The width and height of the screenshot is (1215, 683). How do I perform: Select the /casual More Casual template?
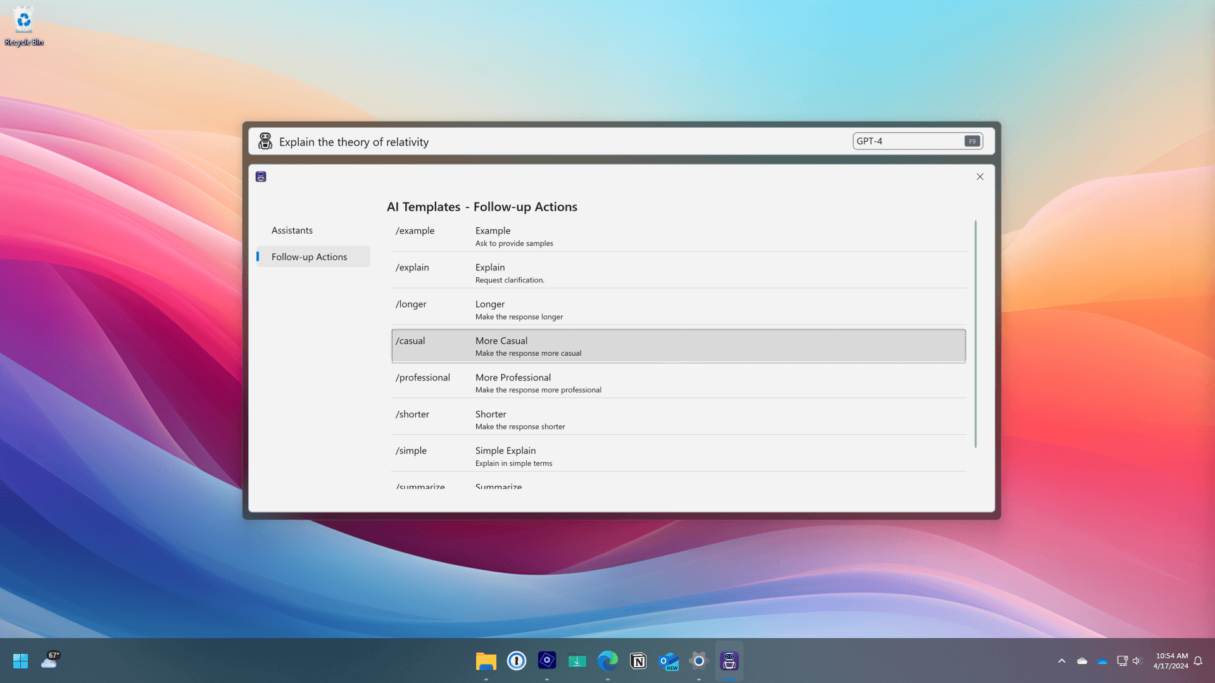(677, 346)
